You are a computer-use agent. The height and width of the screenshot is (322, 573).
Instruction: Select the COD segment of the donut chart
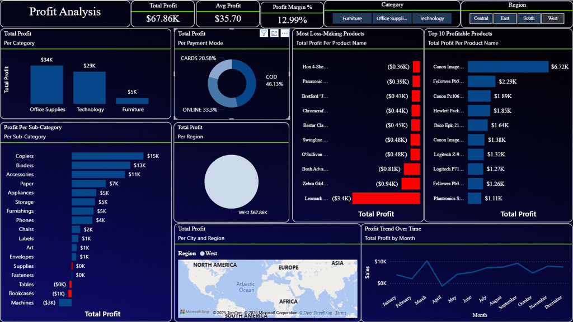[x=247, y=84]
